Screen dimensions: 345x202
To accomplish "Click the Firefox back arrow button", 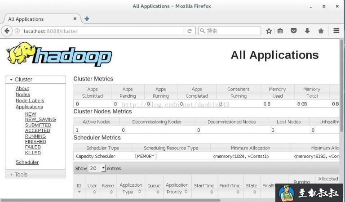I will click(7, 31).
